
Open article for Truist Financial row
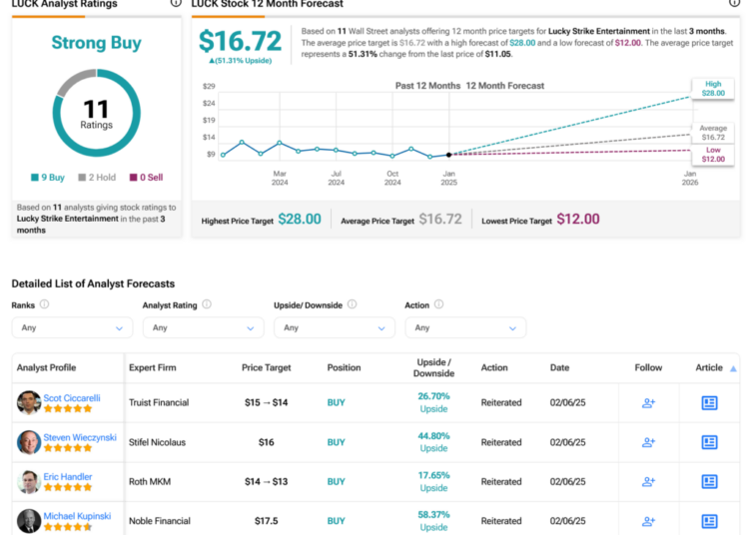pyautogui.click(x=709, y=403)
